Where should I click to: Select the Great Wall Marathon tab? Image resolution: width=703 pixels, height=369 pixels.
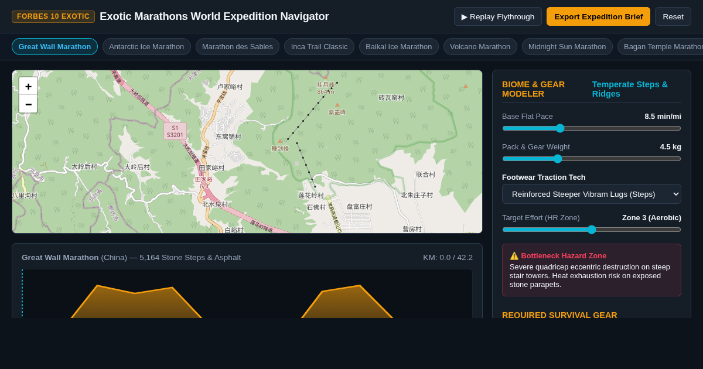pyautogui.click(x=54, y=47)
